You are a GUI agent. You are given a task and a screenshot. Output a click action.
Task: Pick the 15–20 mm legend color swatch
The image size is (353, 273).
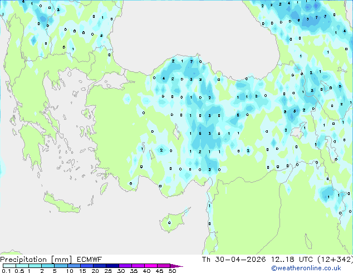pyautogui.click(x=87, y=266)
